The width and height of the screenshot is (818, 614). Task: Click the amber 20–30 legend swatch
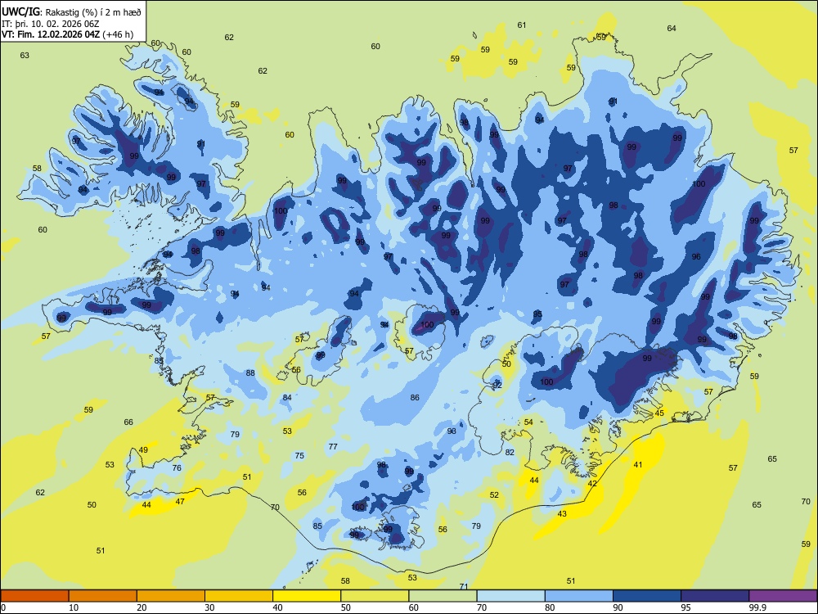[171, 596]
